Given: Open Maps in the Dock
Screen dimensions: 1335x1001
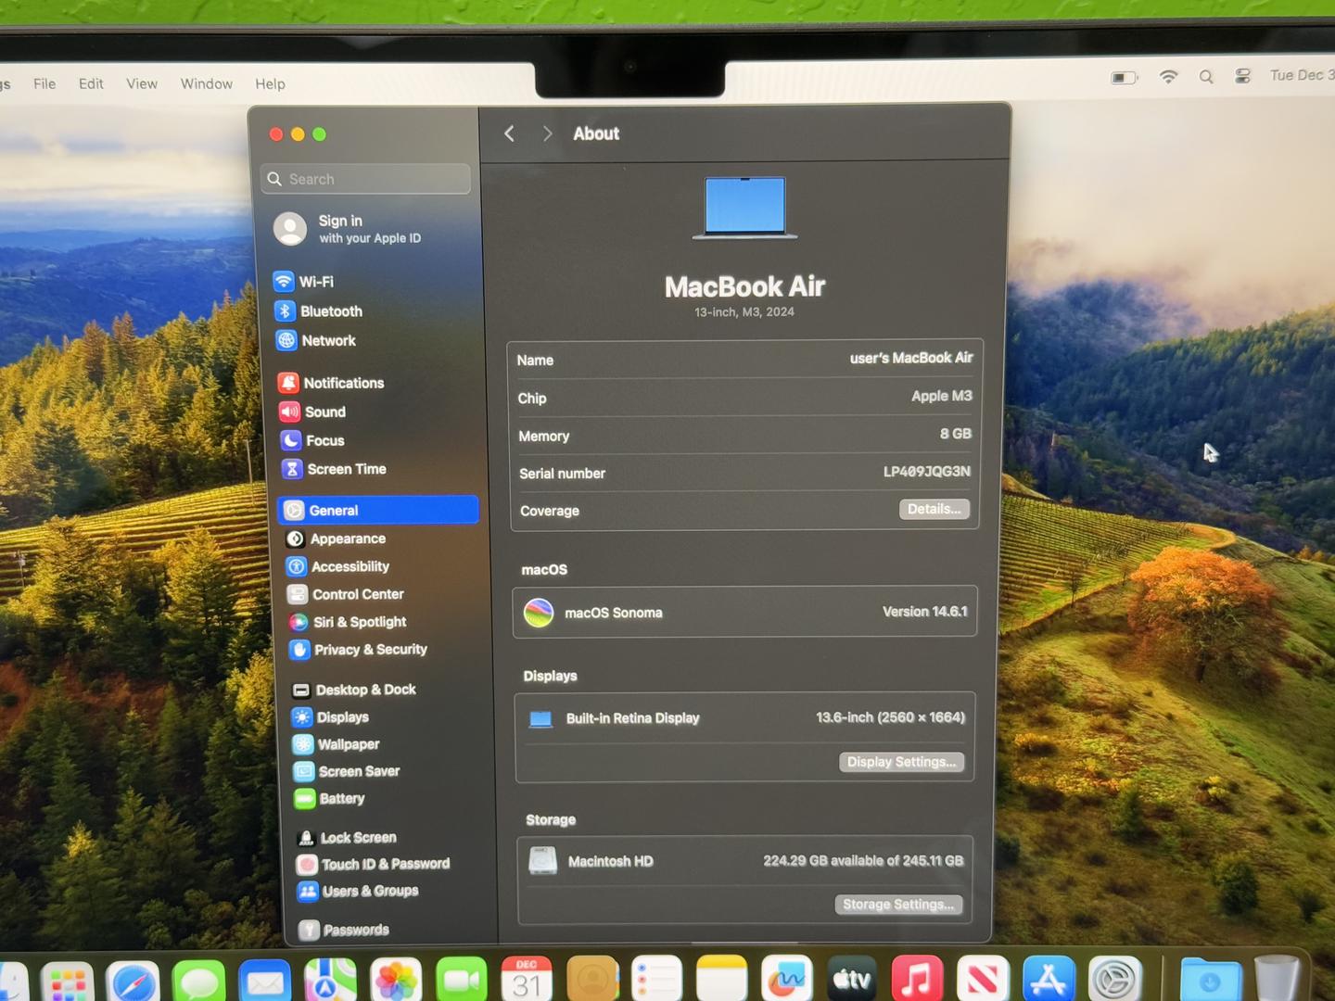Looking at the screenshot, I should coord(331,980).
